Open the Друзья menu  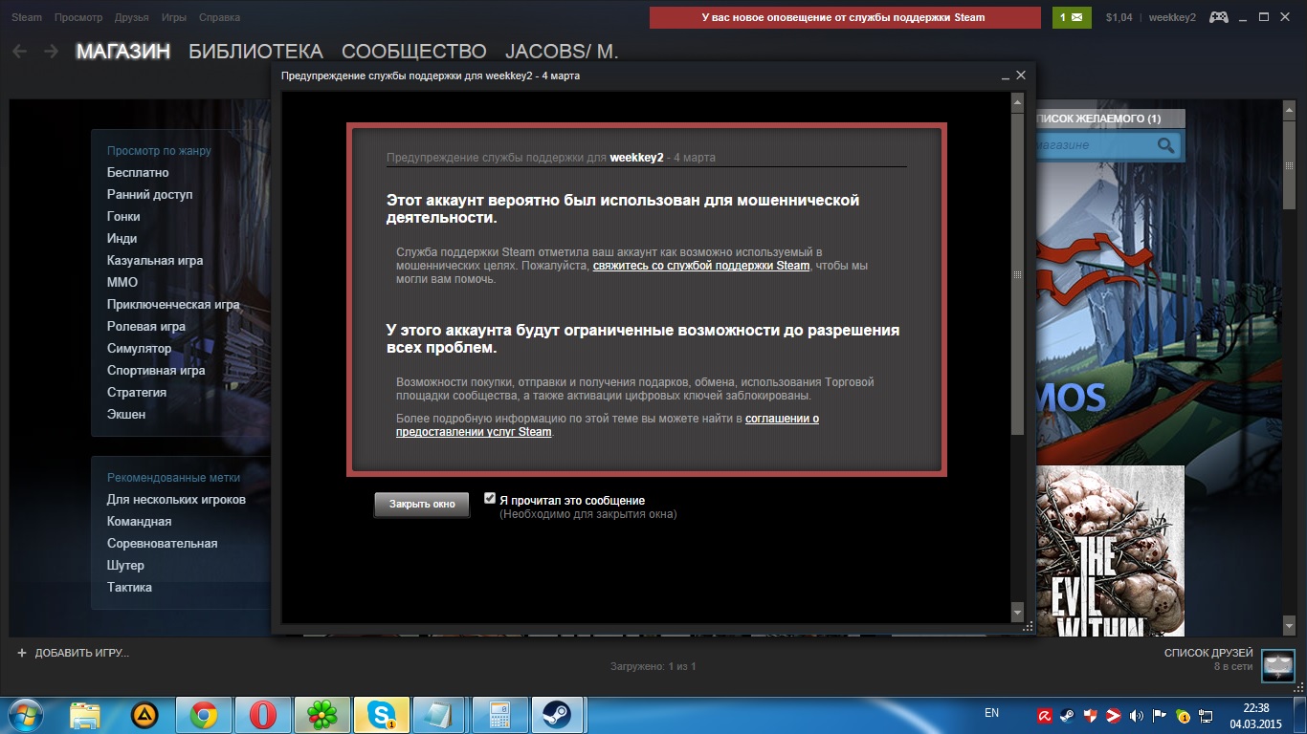[132, 17]
